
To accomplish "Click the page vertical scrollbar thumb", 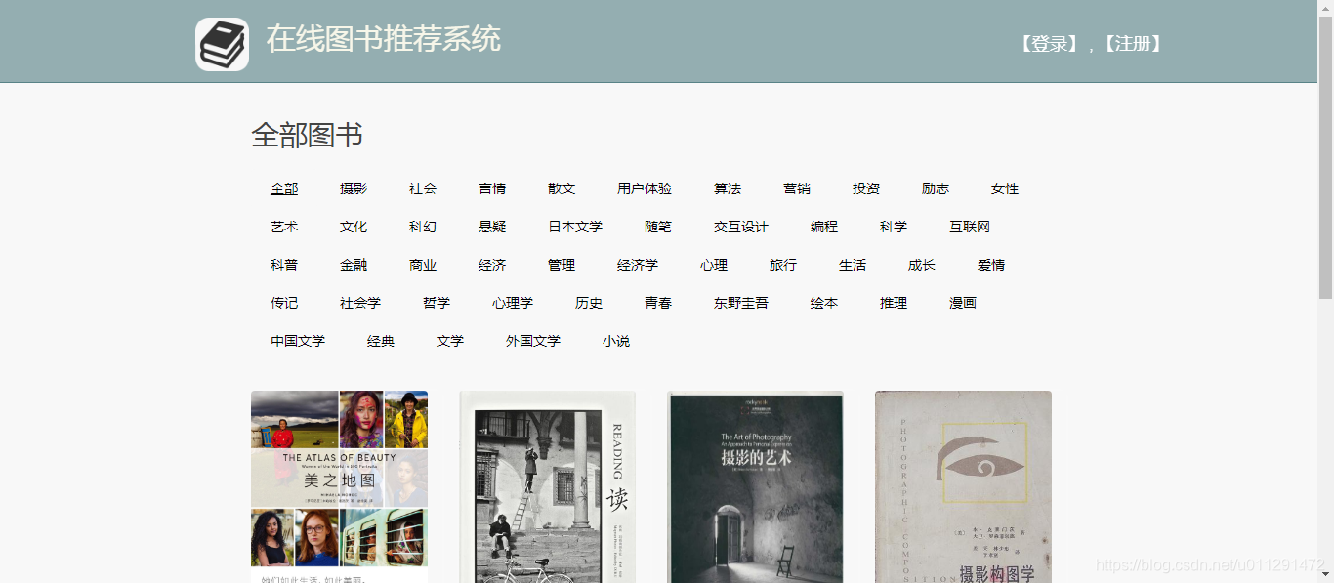I will point(1325,156).
